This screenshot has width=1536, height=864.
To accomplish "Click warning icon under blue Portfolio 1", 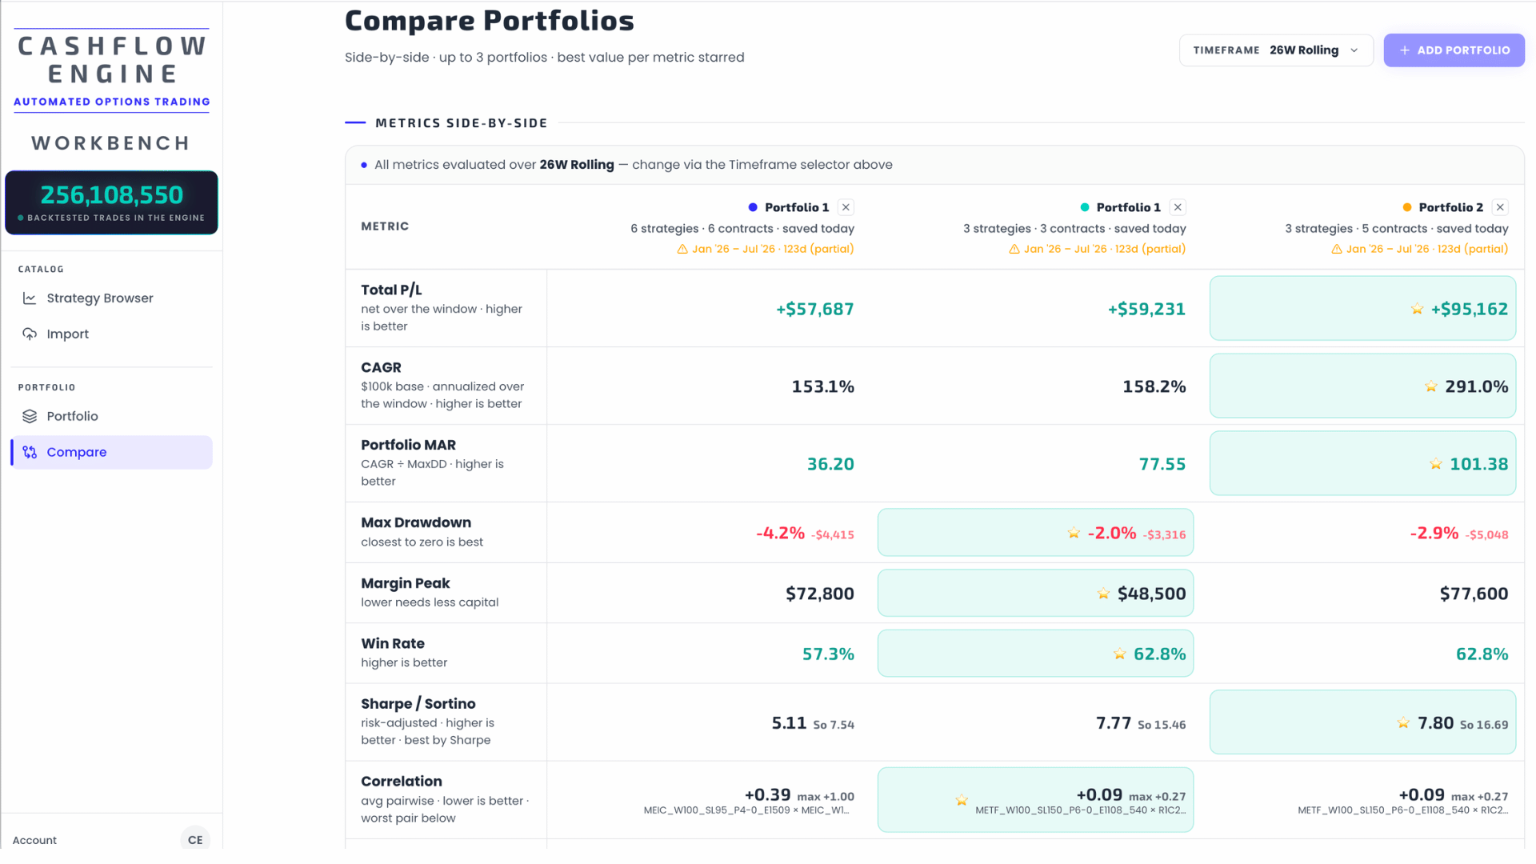I will (682, 249).
